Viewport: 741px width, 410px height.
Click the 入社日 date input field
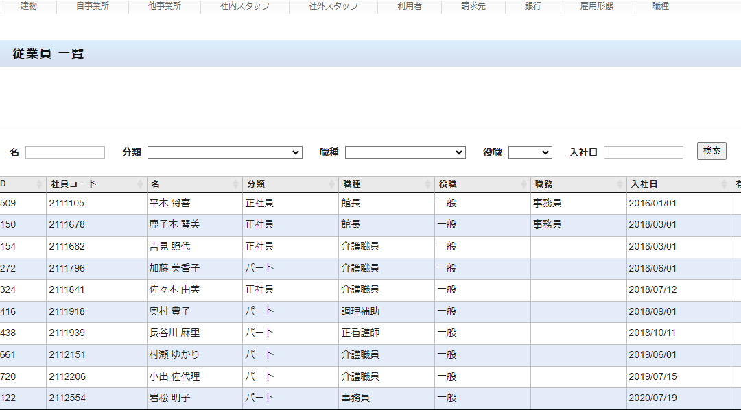coord(643,152)
